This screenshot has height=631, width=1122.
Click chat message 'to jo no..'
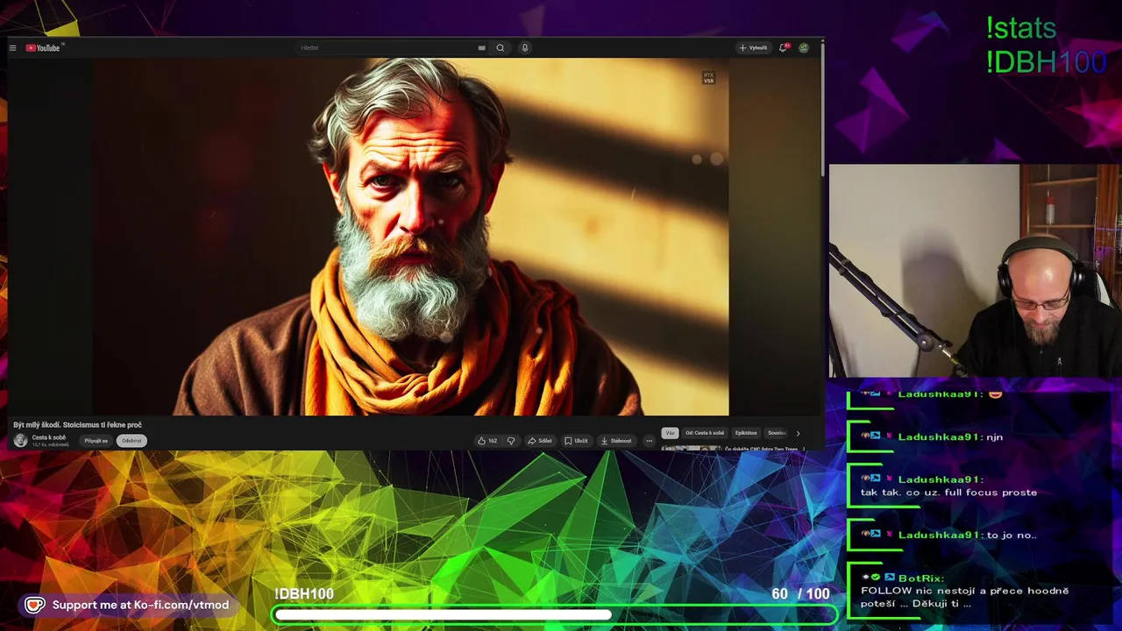pyautogui.click(x=1012, y=535)
